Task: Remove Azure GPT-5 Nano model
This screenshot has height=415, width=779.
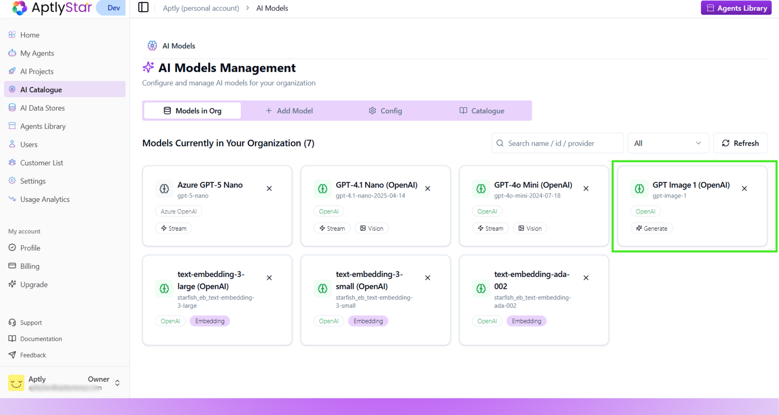Action: (x=269, y=188)
